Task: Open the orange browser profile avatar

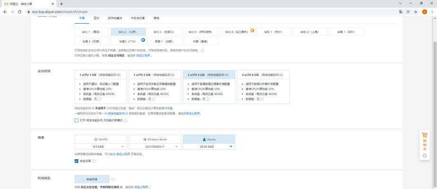Action: pos(425,12)
